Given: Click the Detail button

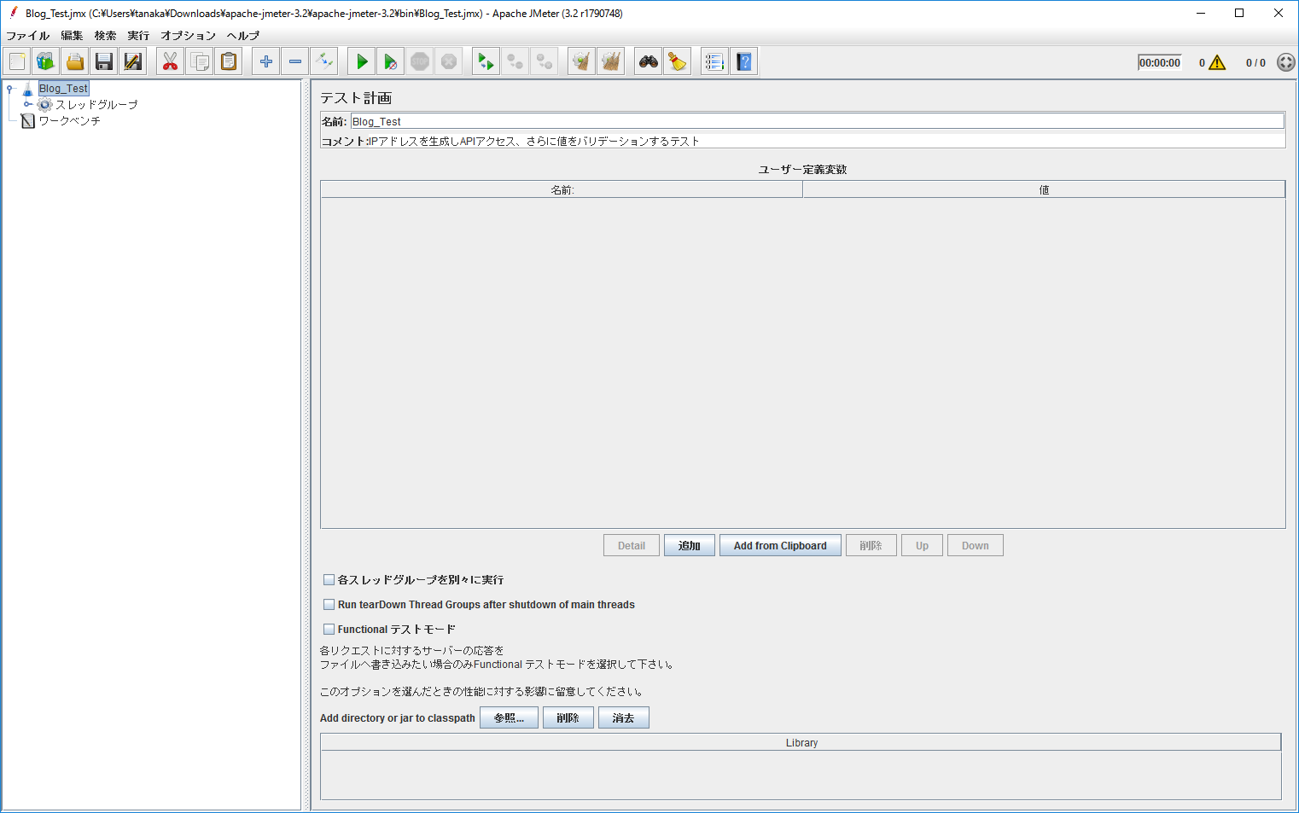Looking at the screenshot, I should (632, 546).
